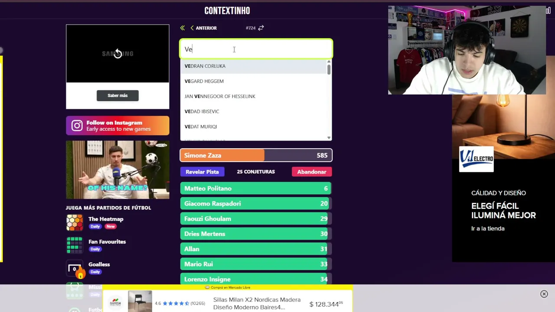The image size is (555, 312).
Task: Select the Dries Mertens guess row
Action: [256, 234]
